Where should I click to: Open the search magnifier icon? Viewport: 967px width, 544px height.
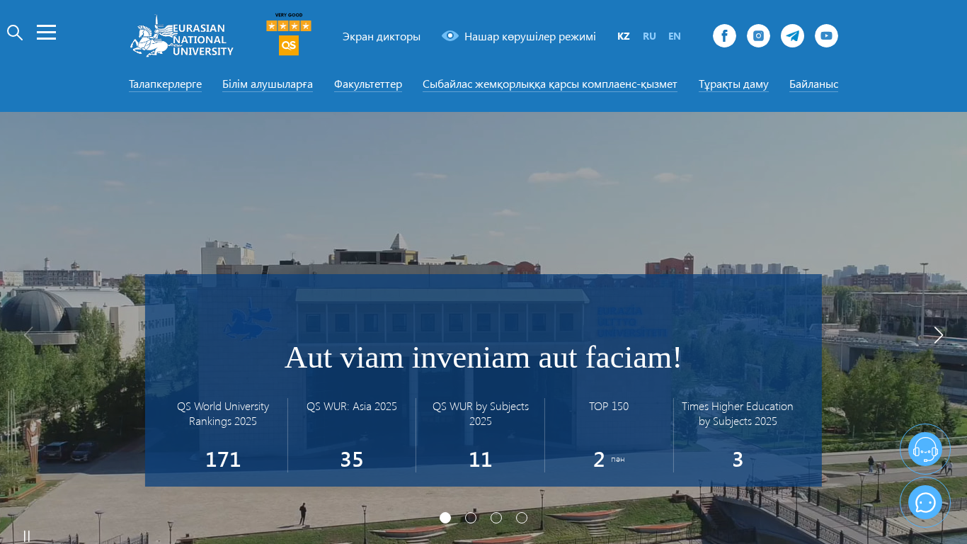pos(15,33)
